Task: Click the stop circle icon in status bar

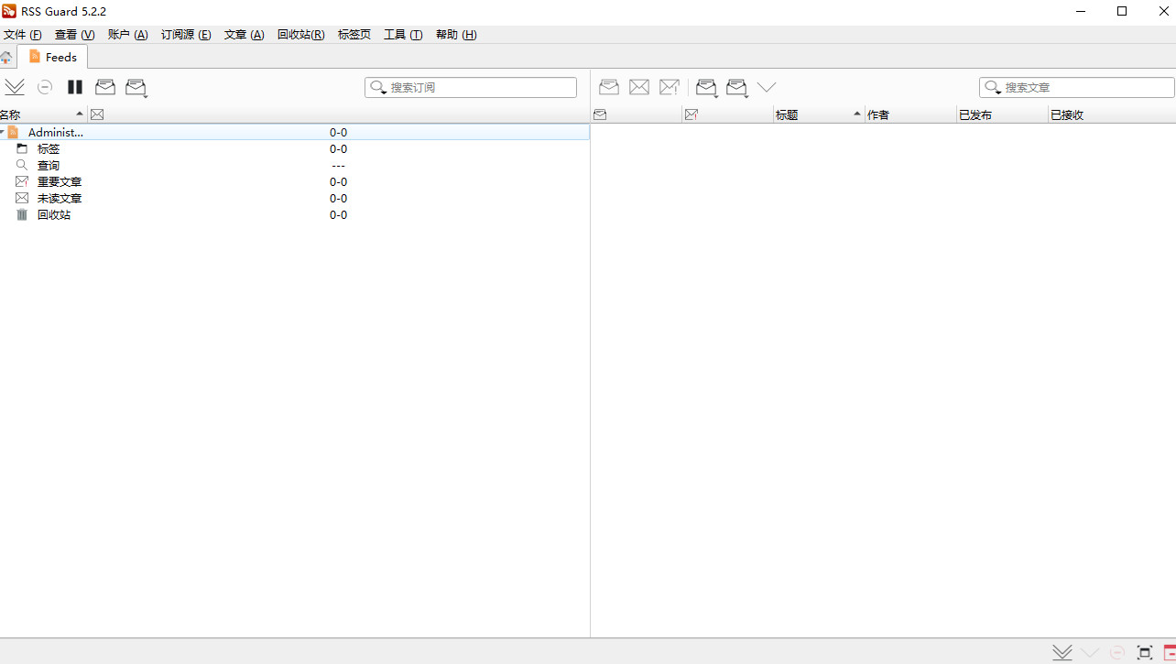Action: point(1116,652)
